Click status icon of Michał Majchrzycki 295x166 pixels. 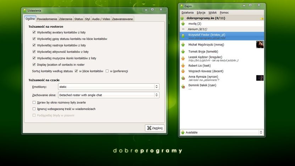183,45
